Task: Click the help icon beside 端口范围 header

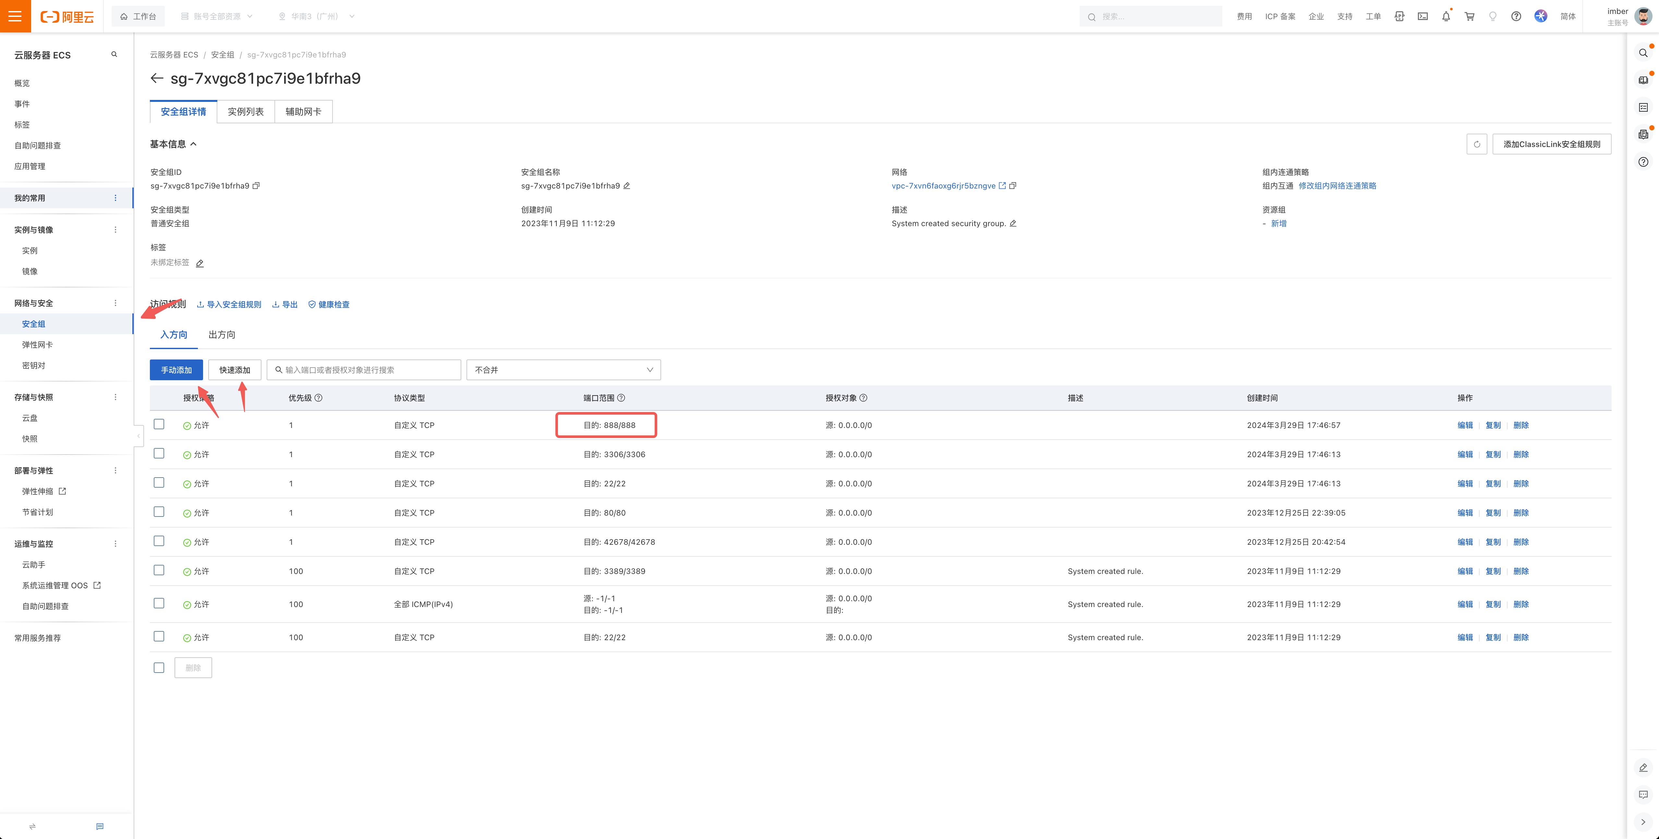Action: click(x=621, y=398)
